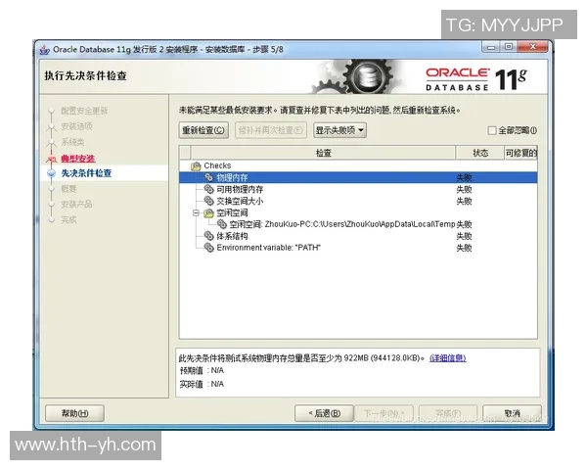
Task: Select 安装产品 step in sidebar
Action: pyautogui.click(x=76, y=204)
